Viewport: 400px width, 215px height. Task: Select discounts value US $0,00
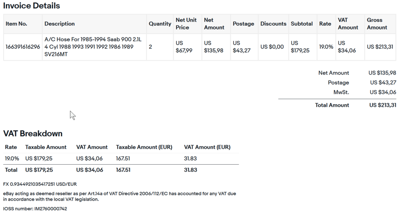pos(272,47)
